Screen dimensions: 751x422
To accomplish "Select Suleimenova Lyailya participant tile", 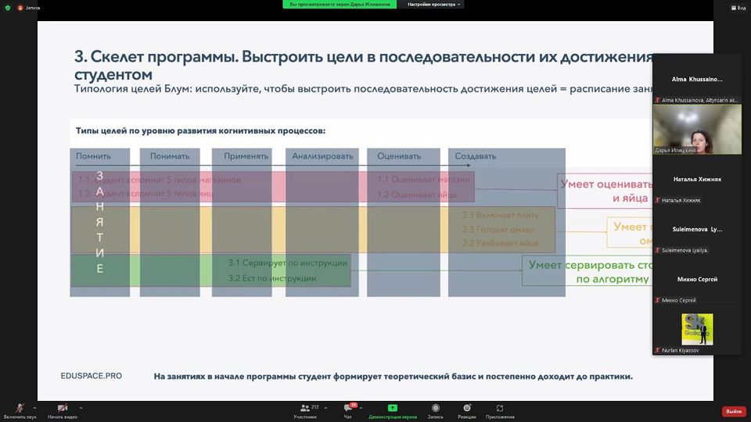I will (x=697, y=229).
